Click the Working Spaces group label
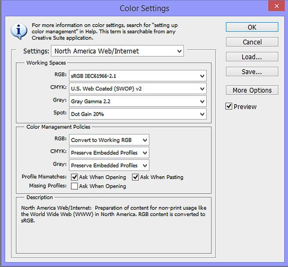This screenshot has height=267, width=288. pyautogui.click(x=46, y=63)
